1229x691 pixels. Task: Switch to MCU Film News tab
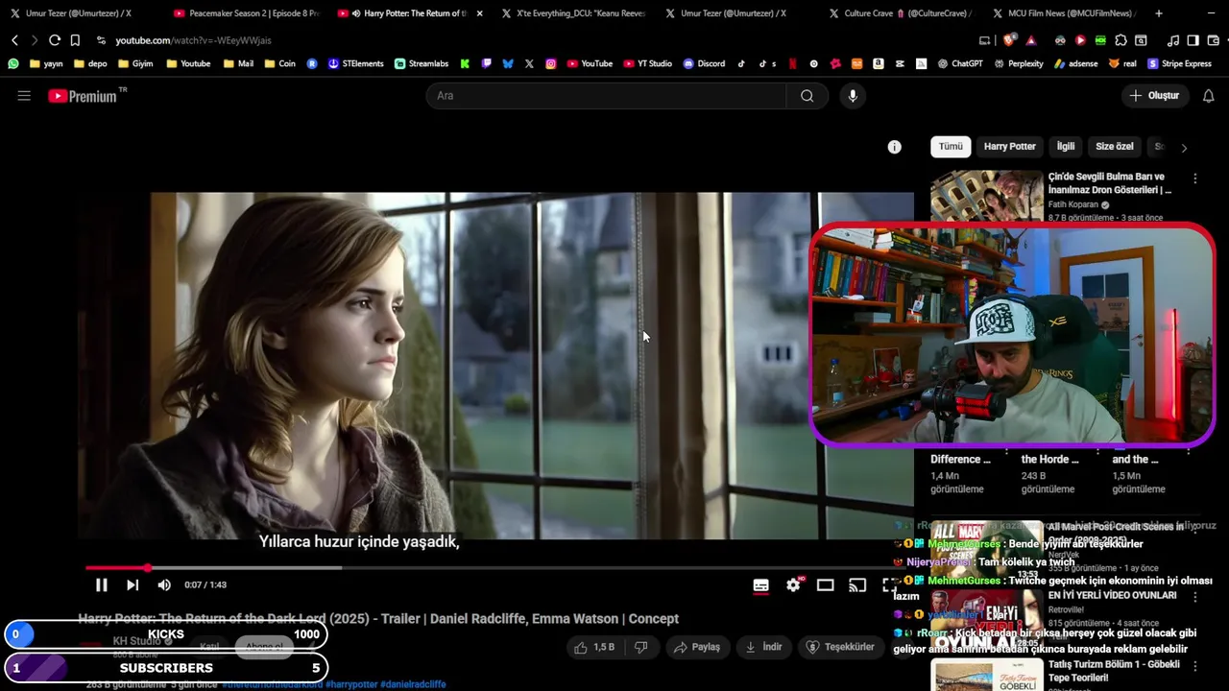point(1063,13)
